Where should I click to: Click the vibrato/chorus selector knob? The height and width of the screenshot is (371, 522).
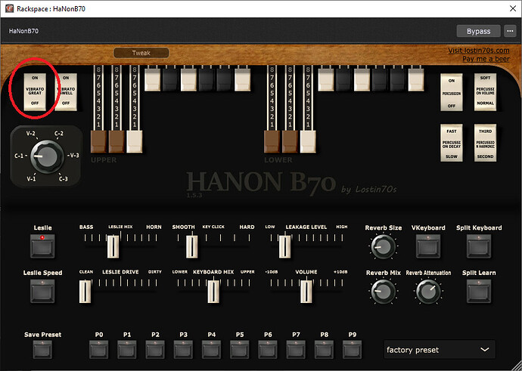coord(47,156)
